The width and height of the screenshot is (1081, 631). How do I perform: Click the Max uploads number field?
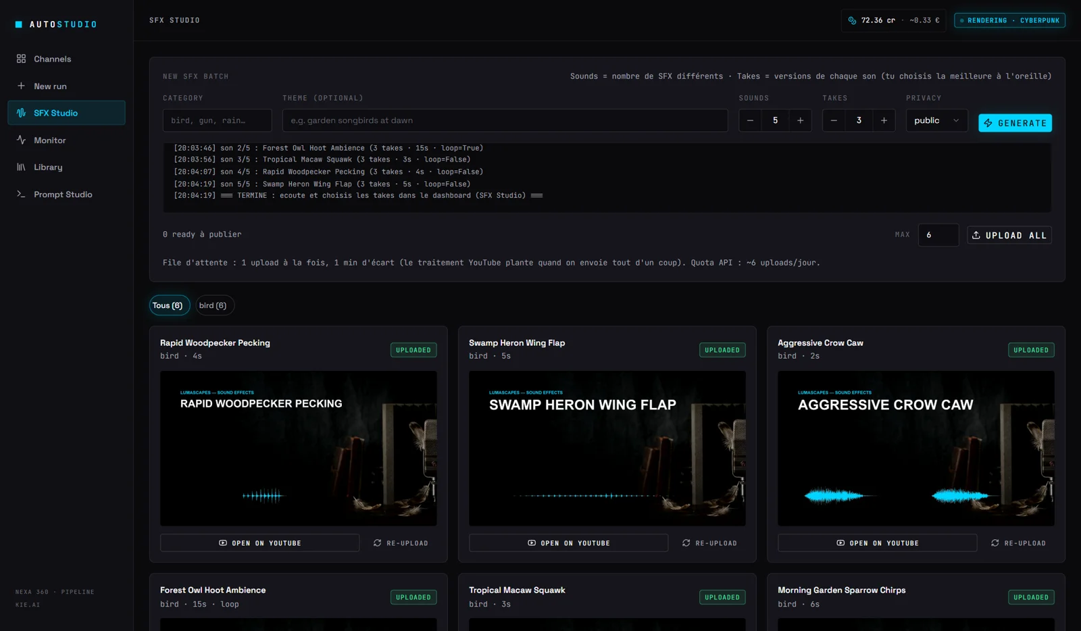click(938, 235)
